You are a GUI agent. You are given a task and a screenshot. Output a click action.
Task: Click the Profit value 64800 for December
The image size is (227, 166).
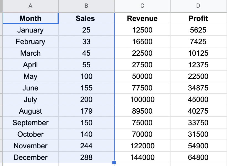[198, 157]
